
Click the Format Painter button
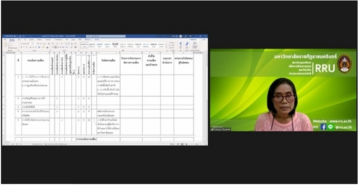pyautogui.click(x=13, y=48)
